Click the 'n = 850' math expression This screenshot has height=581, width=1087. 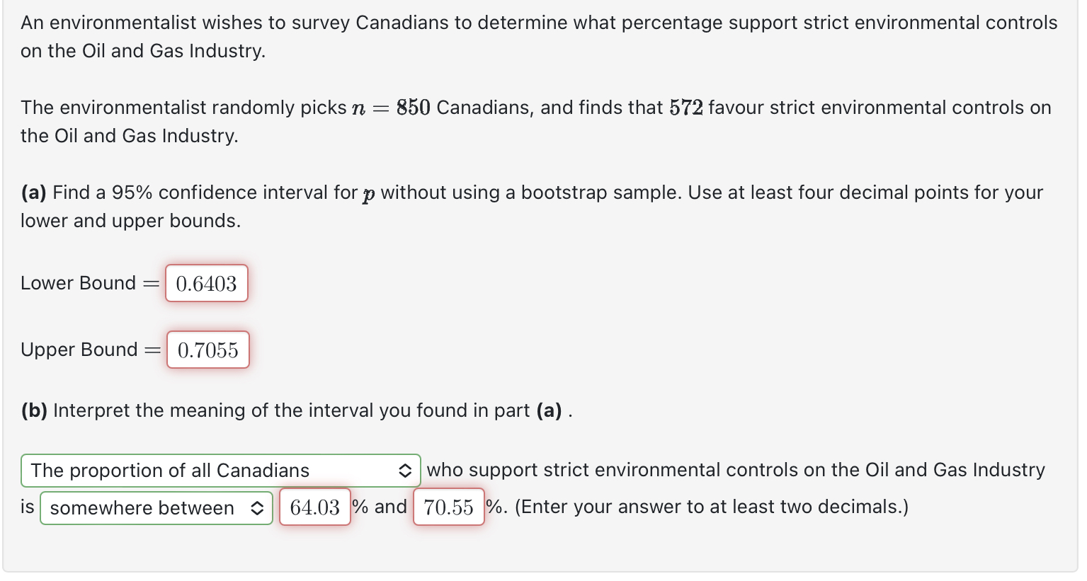click(391, 108)
